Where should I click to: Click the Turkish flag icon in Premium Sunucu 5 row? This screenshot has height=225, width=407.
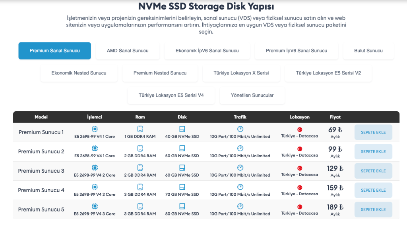[300, 207]
